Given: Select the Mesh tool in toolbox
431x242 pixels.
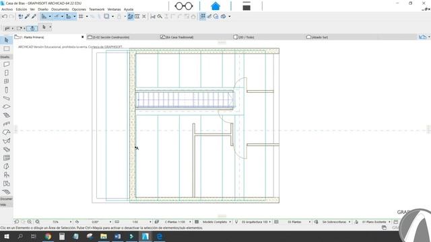Looking at the screenshot, I should [x=6, y=192].
